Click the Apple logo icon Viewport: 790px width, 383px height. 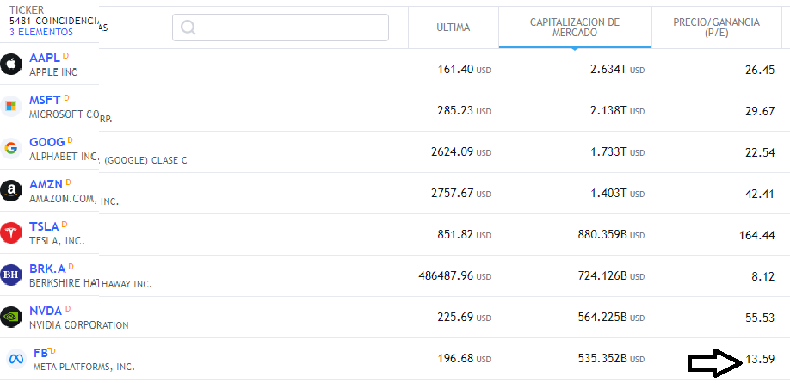(x=11, y=65)
